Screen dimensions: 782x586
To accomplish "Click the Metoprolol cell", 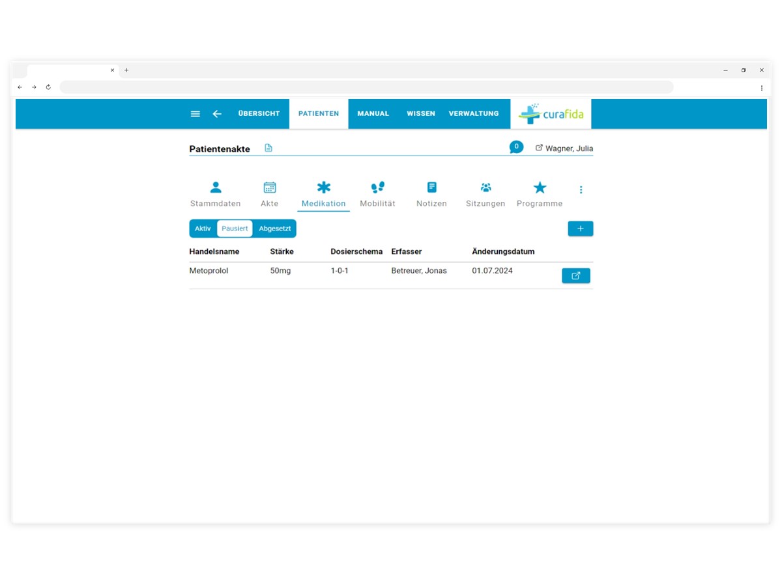I will click(x=209, y=271).
